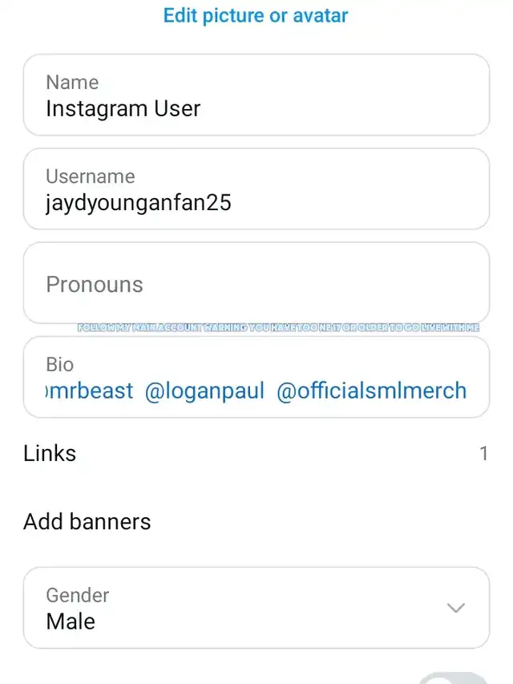Click the Male gender value
This screenshot has height=684, width=513.
(x=71, y=621)
